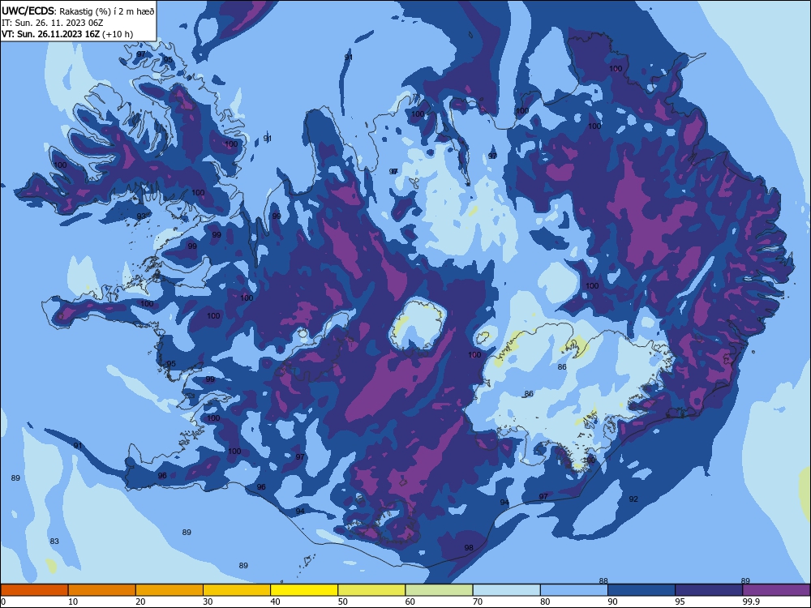This screenshot has width=811, height=608.
Task: Click the legend tick label '30'
Action: [208, 602]
